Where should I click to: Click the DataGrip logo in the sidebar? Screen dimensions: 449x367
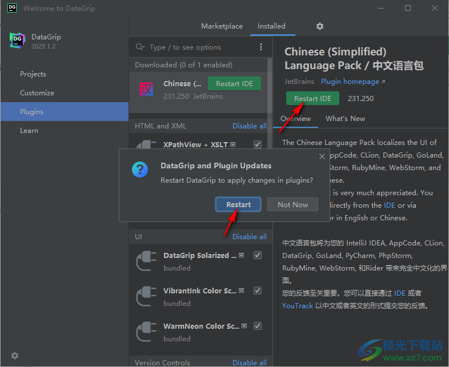point(17,41)
